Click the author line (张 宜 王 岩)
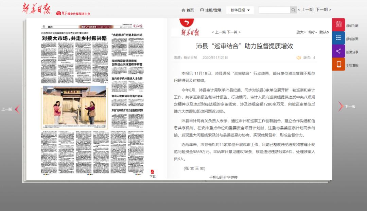367x211 pixels. [x=194, y=168]
